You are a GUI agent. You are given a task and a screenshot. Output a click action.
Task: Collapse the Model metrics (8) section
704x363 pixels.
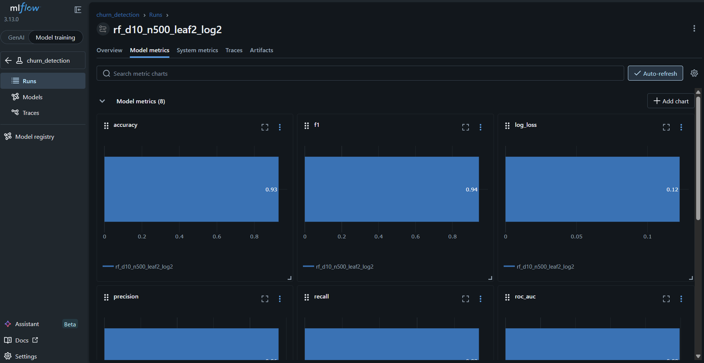[x=102, y=101]
